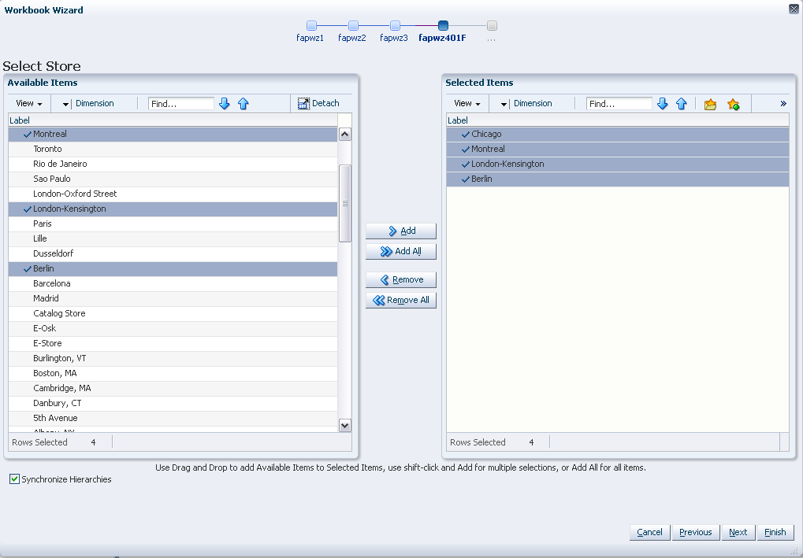This screenshot has height=558, width=803.
Task: Select Paris row
Action: tap(173, 224)
